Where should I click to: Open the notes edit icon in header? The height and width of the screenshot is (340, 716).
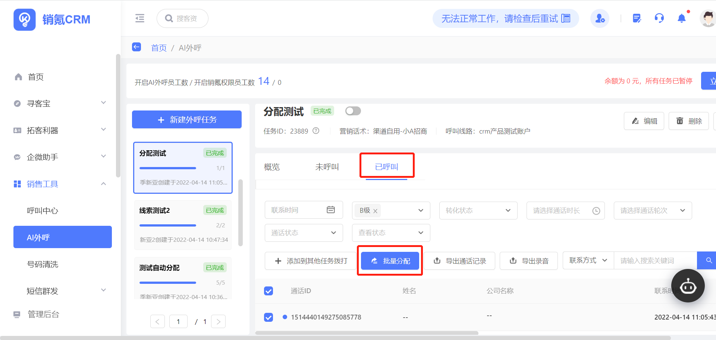[637, 18]
